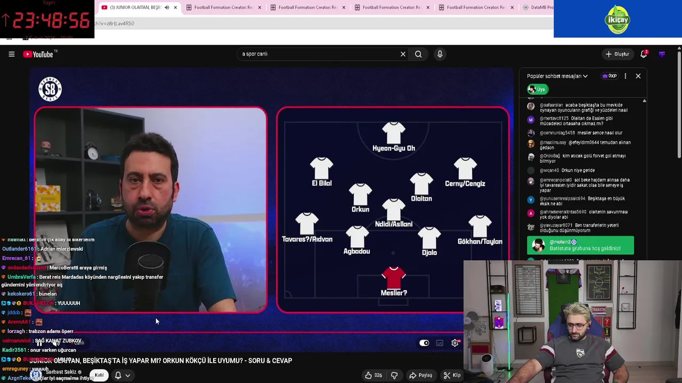The image size is (682, 383).
Task: Open the Serbest Sekiz channel name link
Action: click(x=61, y=372)
